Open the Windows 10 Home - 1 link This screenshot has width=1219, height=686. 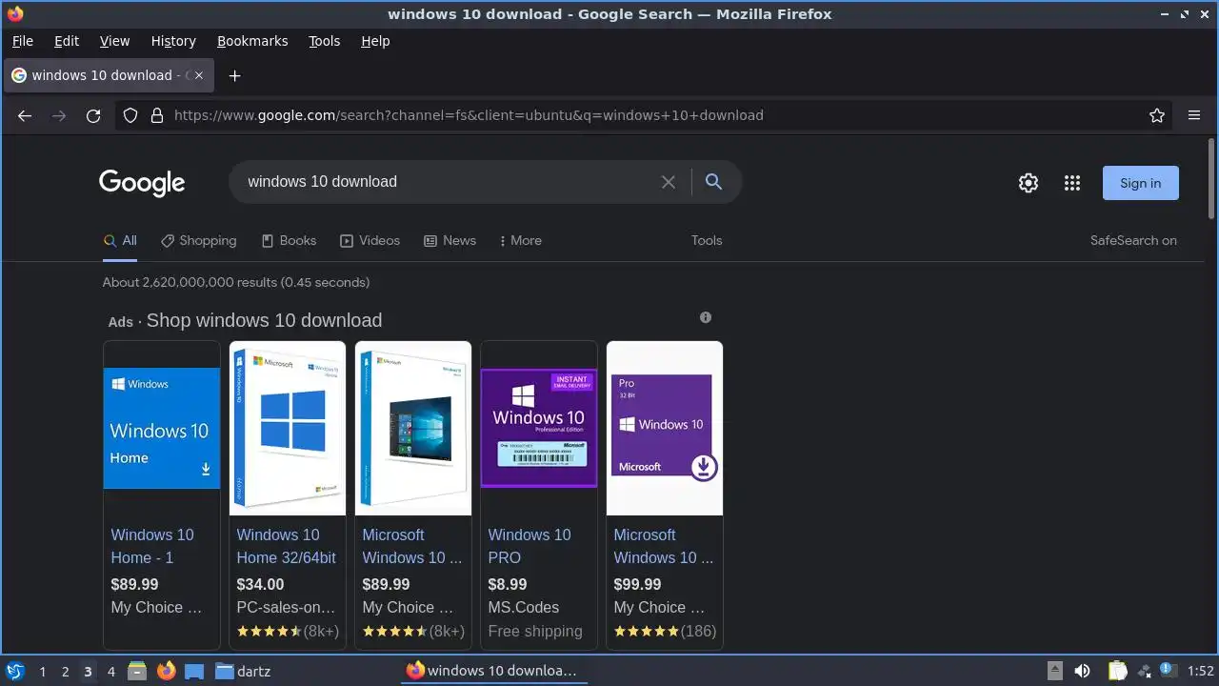(152, 546)
